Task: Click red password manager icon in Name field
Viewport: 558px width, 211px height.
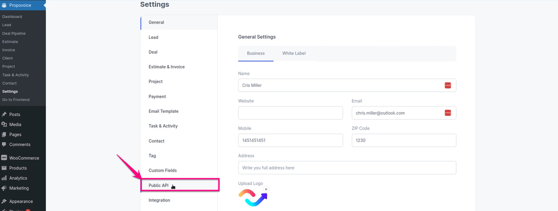Action: coord(447,85)
